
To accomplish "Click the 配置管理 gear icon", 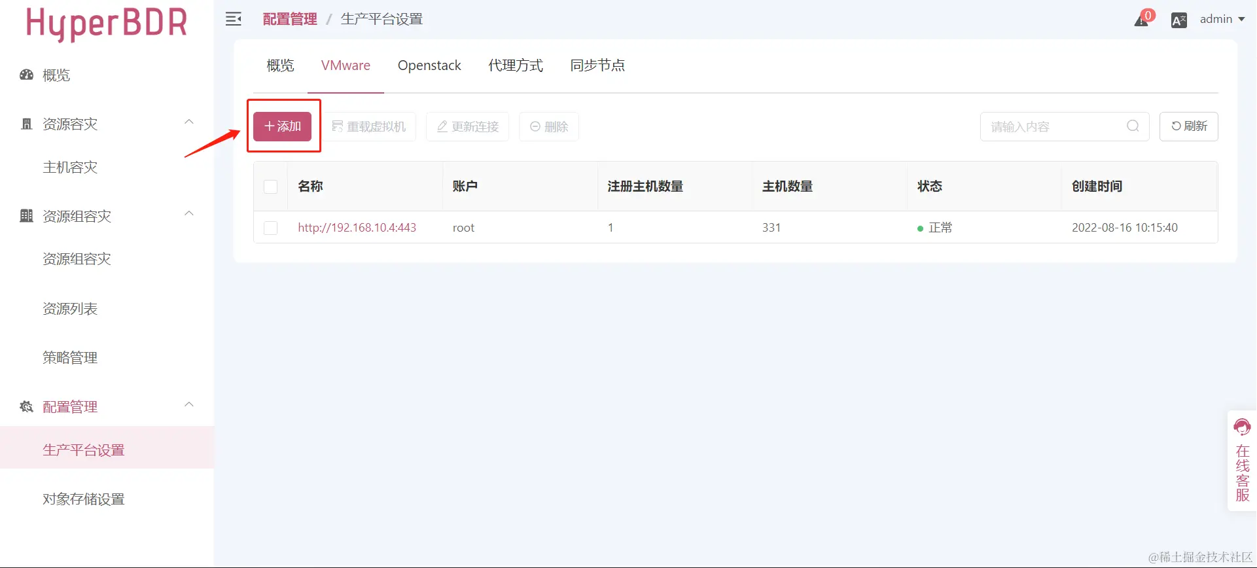I will [x=26, y=406].
